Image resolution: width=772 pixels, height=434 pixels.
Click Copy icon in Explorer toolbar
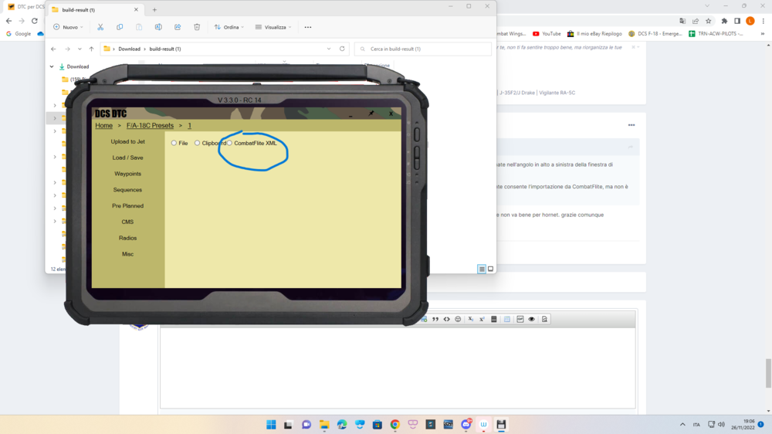[120, 27]
